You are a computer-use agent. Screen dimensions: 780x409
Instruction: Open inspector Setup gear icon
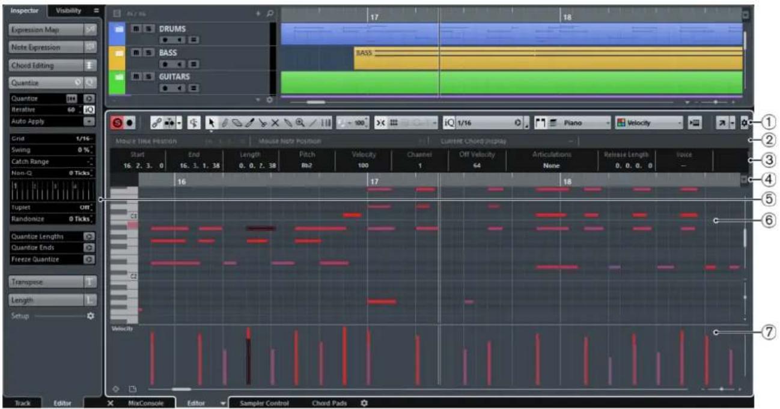(x=91, y=315)
